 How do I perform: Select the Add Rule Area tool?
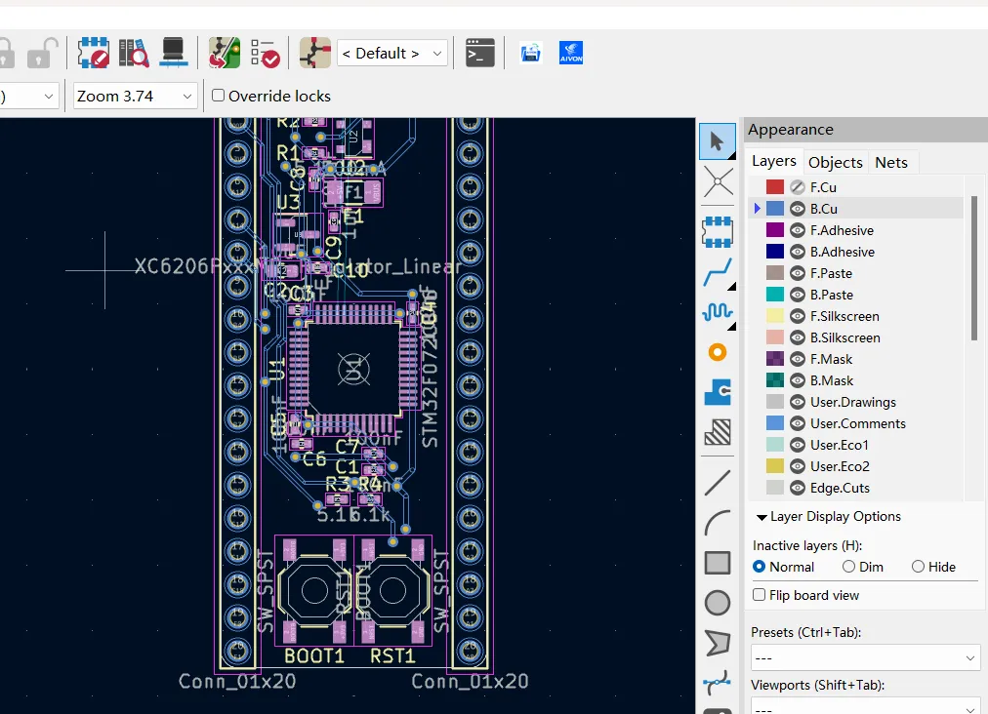(x=717, y=432)
